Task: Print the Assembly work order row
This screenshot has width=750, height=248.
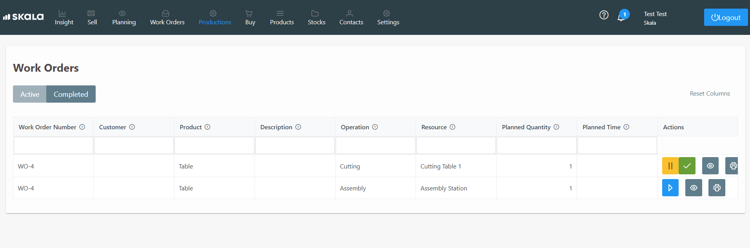Action: pyautogui.click(x=716, y=188)
